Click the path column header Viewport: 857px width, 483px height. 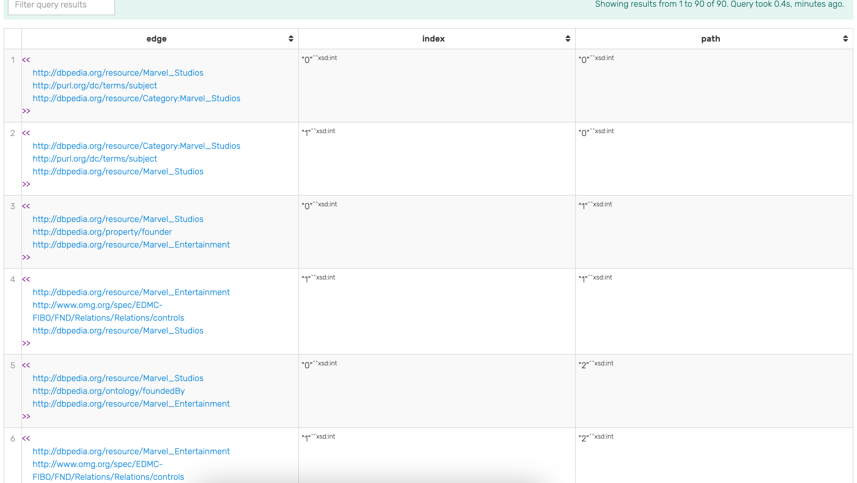710,39
